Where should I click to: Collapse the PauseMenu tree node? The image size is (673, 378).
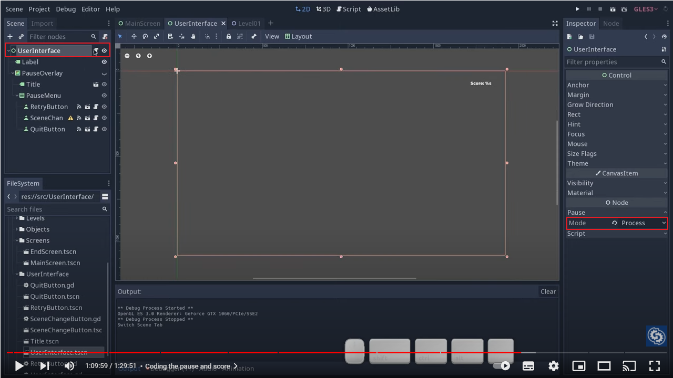click(x=17, y=96)
